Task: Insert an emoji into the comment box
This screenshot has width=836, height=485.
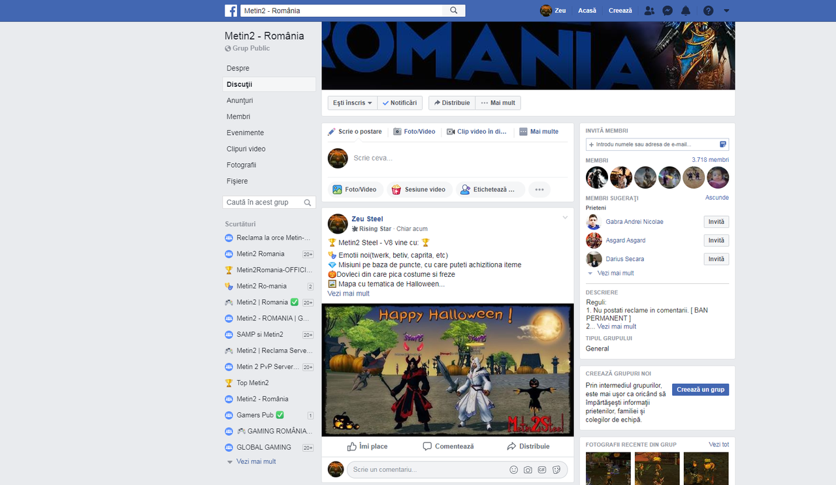Action: click(x=513, y=469)
